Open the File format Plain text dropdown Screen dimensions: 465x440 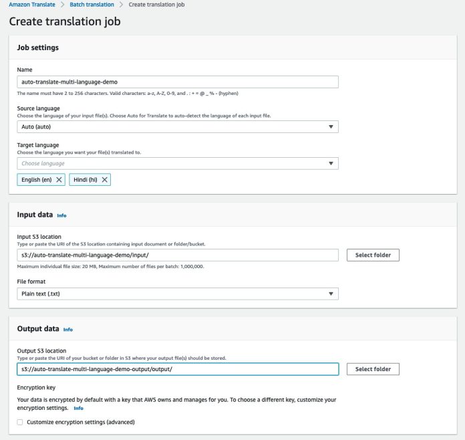point(178,294)
